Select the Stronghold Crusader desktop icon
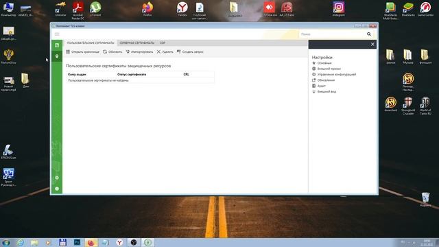This screenshot has width=439, height=247. pos(408,106)
